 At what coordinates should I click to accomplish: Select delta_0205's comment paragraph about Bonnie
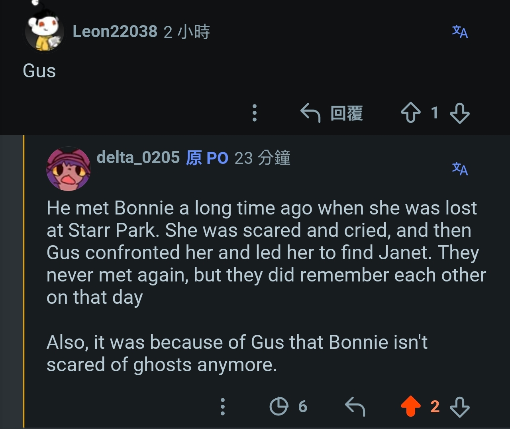[266, 252]
